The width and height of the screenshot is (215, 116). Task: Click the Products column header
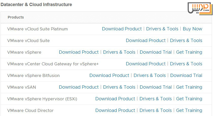pos(16,17)
